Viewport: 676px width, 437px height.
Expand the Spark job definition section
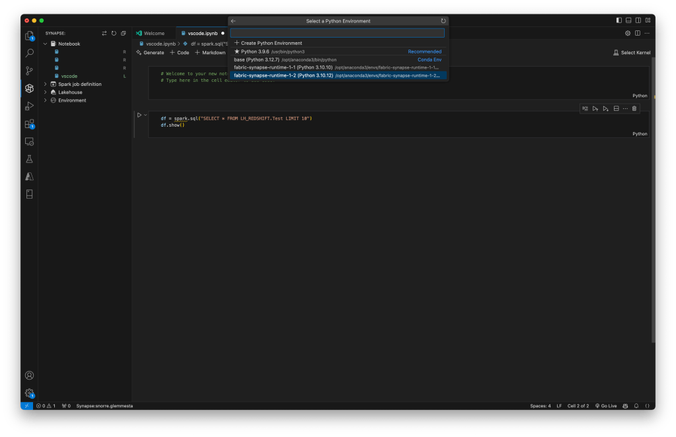[45, 84]
